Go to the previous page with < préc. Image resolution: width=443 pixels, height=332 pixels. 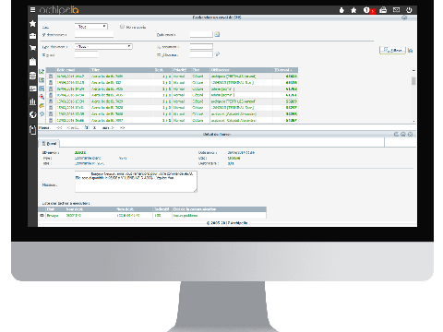[73, 127]
